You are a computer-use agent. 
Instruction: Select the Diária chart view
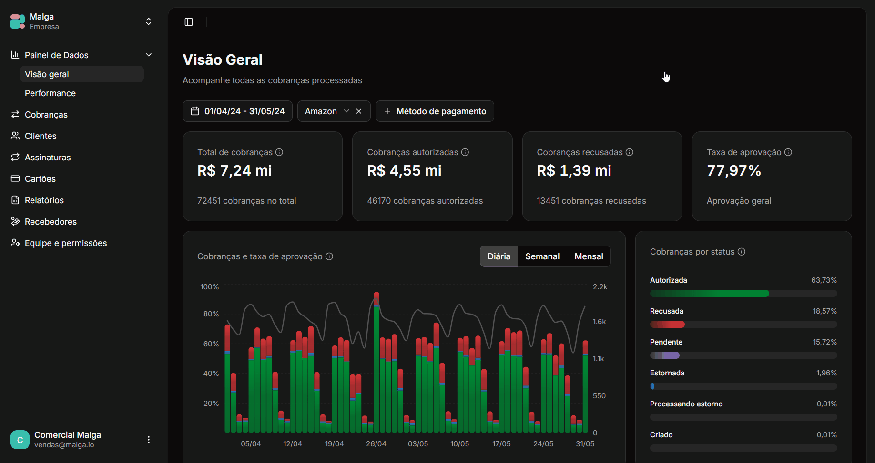click(499, 256)
